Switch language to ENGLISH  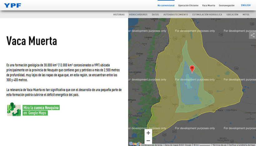[246, 5]
